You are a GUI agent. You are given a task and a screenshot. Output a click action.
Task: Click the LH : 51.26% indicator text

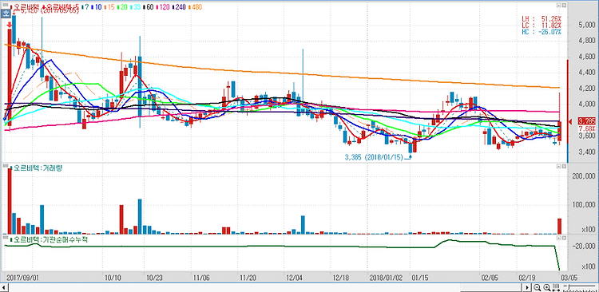coord(541,18)
